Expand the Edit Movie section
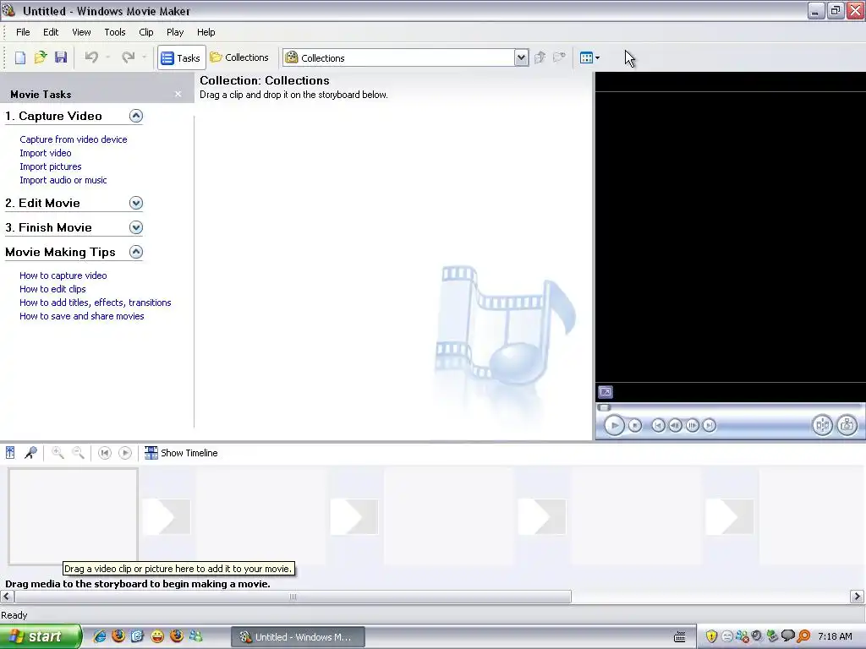866x649 pixels. pos(136,203)
